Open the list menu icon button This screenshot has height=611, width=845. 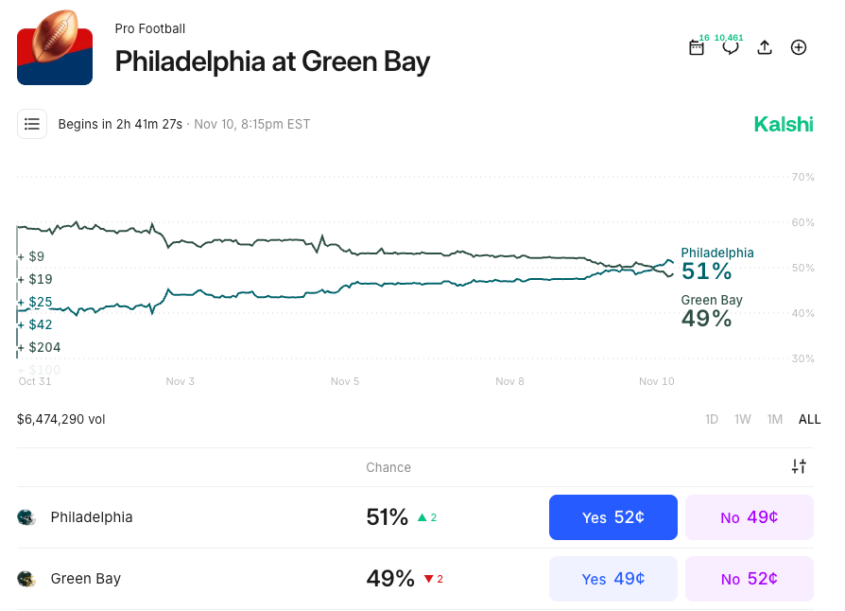(32, 124)
